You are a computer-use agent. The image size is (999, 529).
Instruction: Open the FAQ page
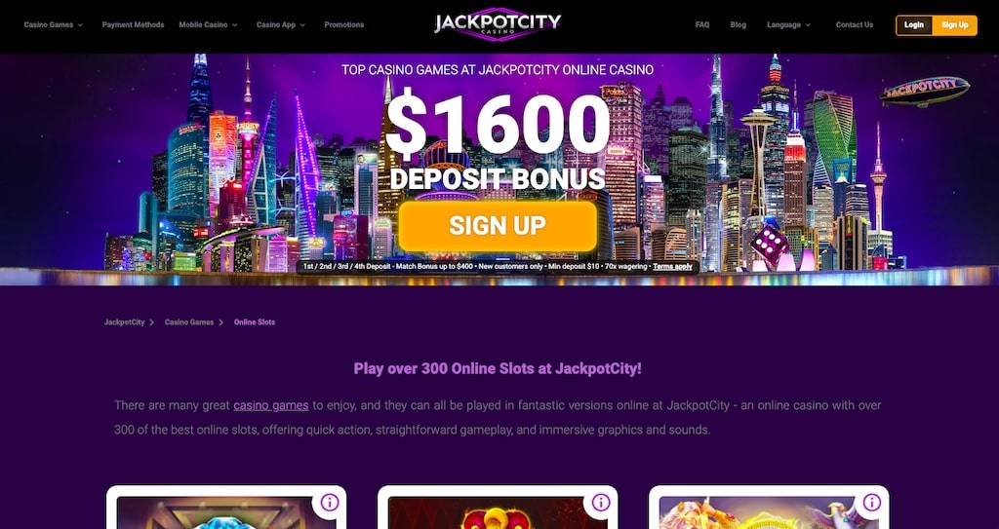click(x=702, y=24)
